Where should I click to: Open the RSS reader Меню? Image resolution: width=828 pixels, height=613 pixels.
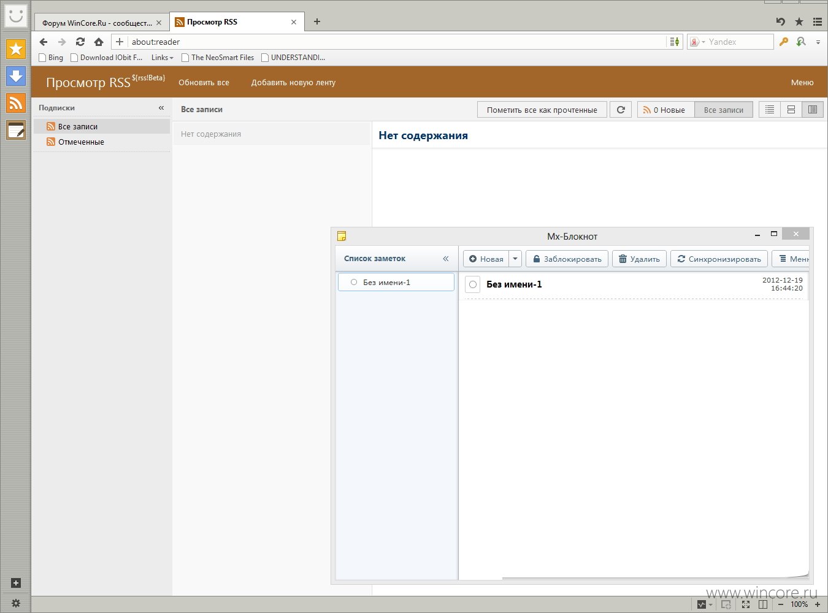coord(802,82)
